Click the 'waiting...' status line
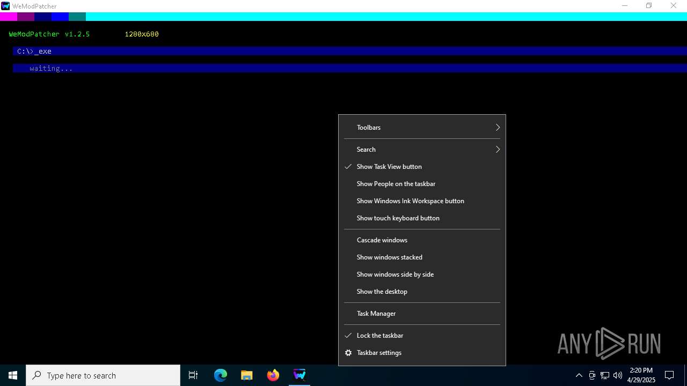This screenshot has width=687, height=386. [x=350, y=68]
